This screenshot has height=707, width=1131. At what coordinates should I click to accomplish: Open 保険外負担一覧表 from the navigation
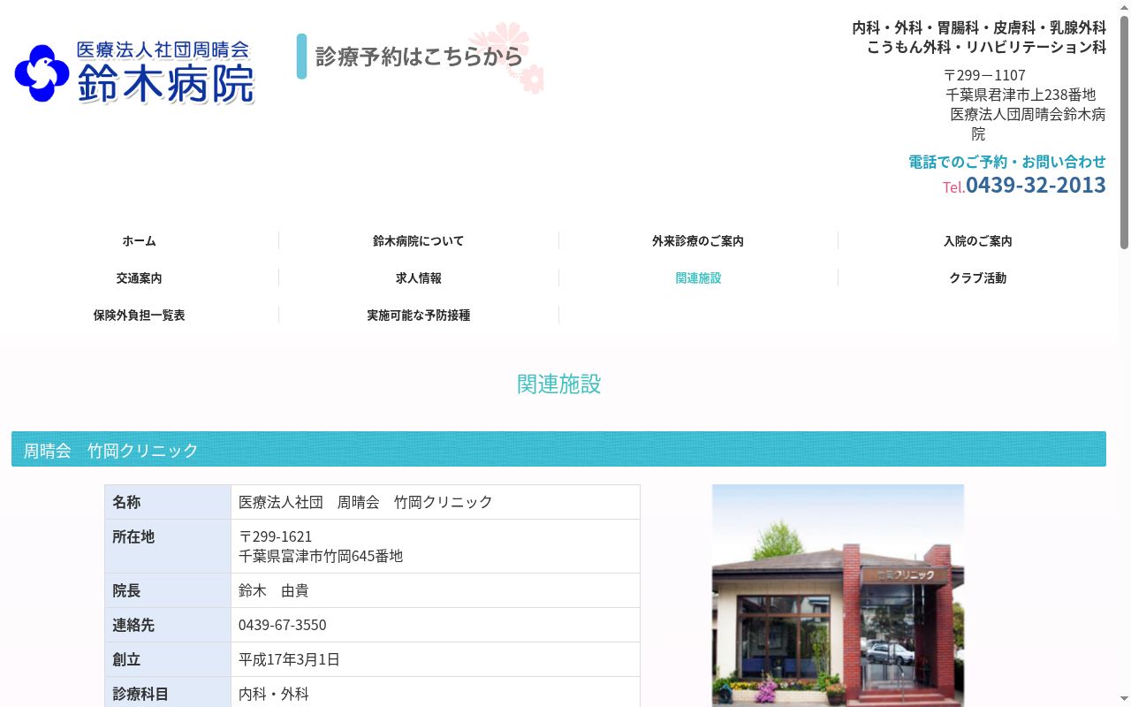pyautogui.click(x=139, y=315)
